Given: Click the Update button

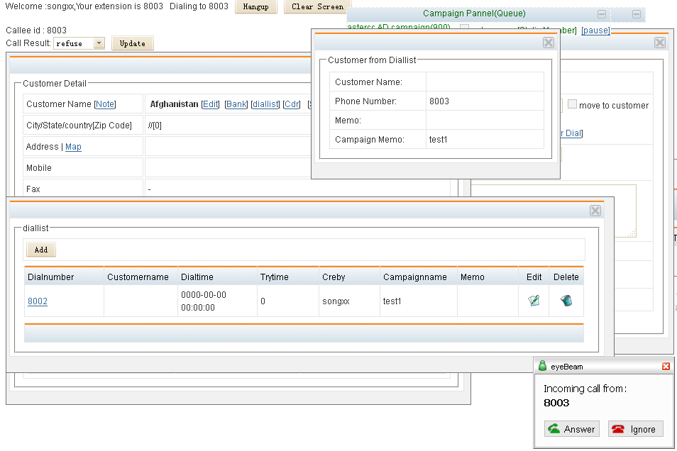Looking at the screenshot, I should click(x=133, y=43).
